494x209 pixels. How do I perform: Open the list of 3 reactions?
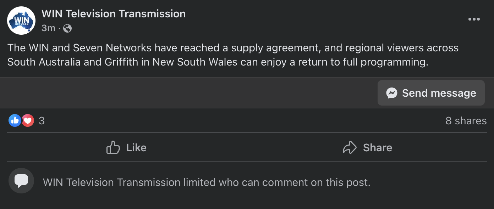click(x=42, y=121)
